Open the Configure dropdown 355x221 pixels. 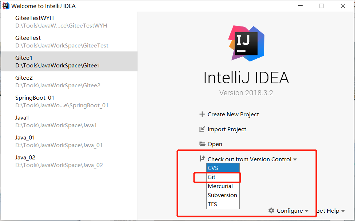pos(290,210)
